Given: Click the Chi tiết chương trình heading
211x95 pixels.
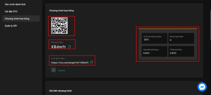Looking at the screenshot, I should 60,91.
